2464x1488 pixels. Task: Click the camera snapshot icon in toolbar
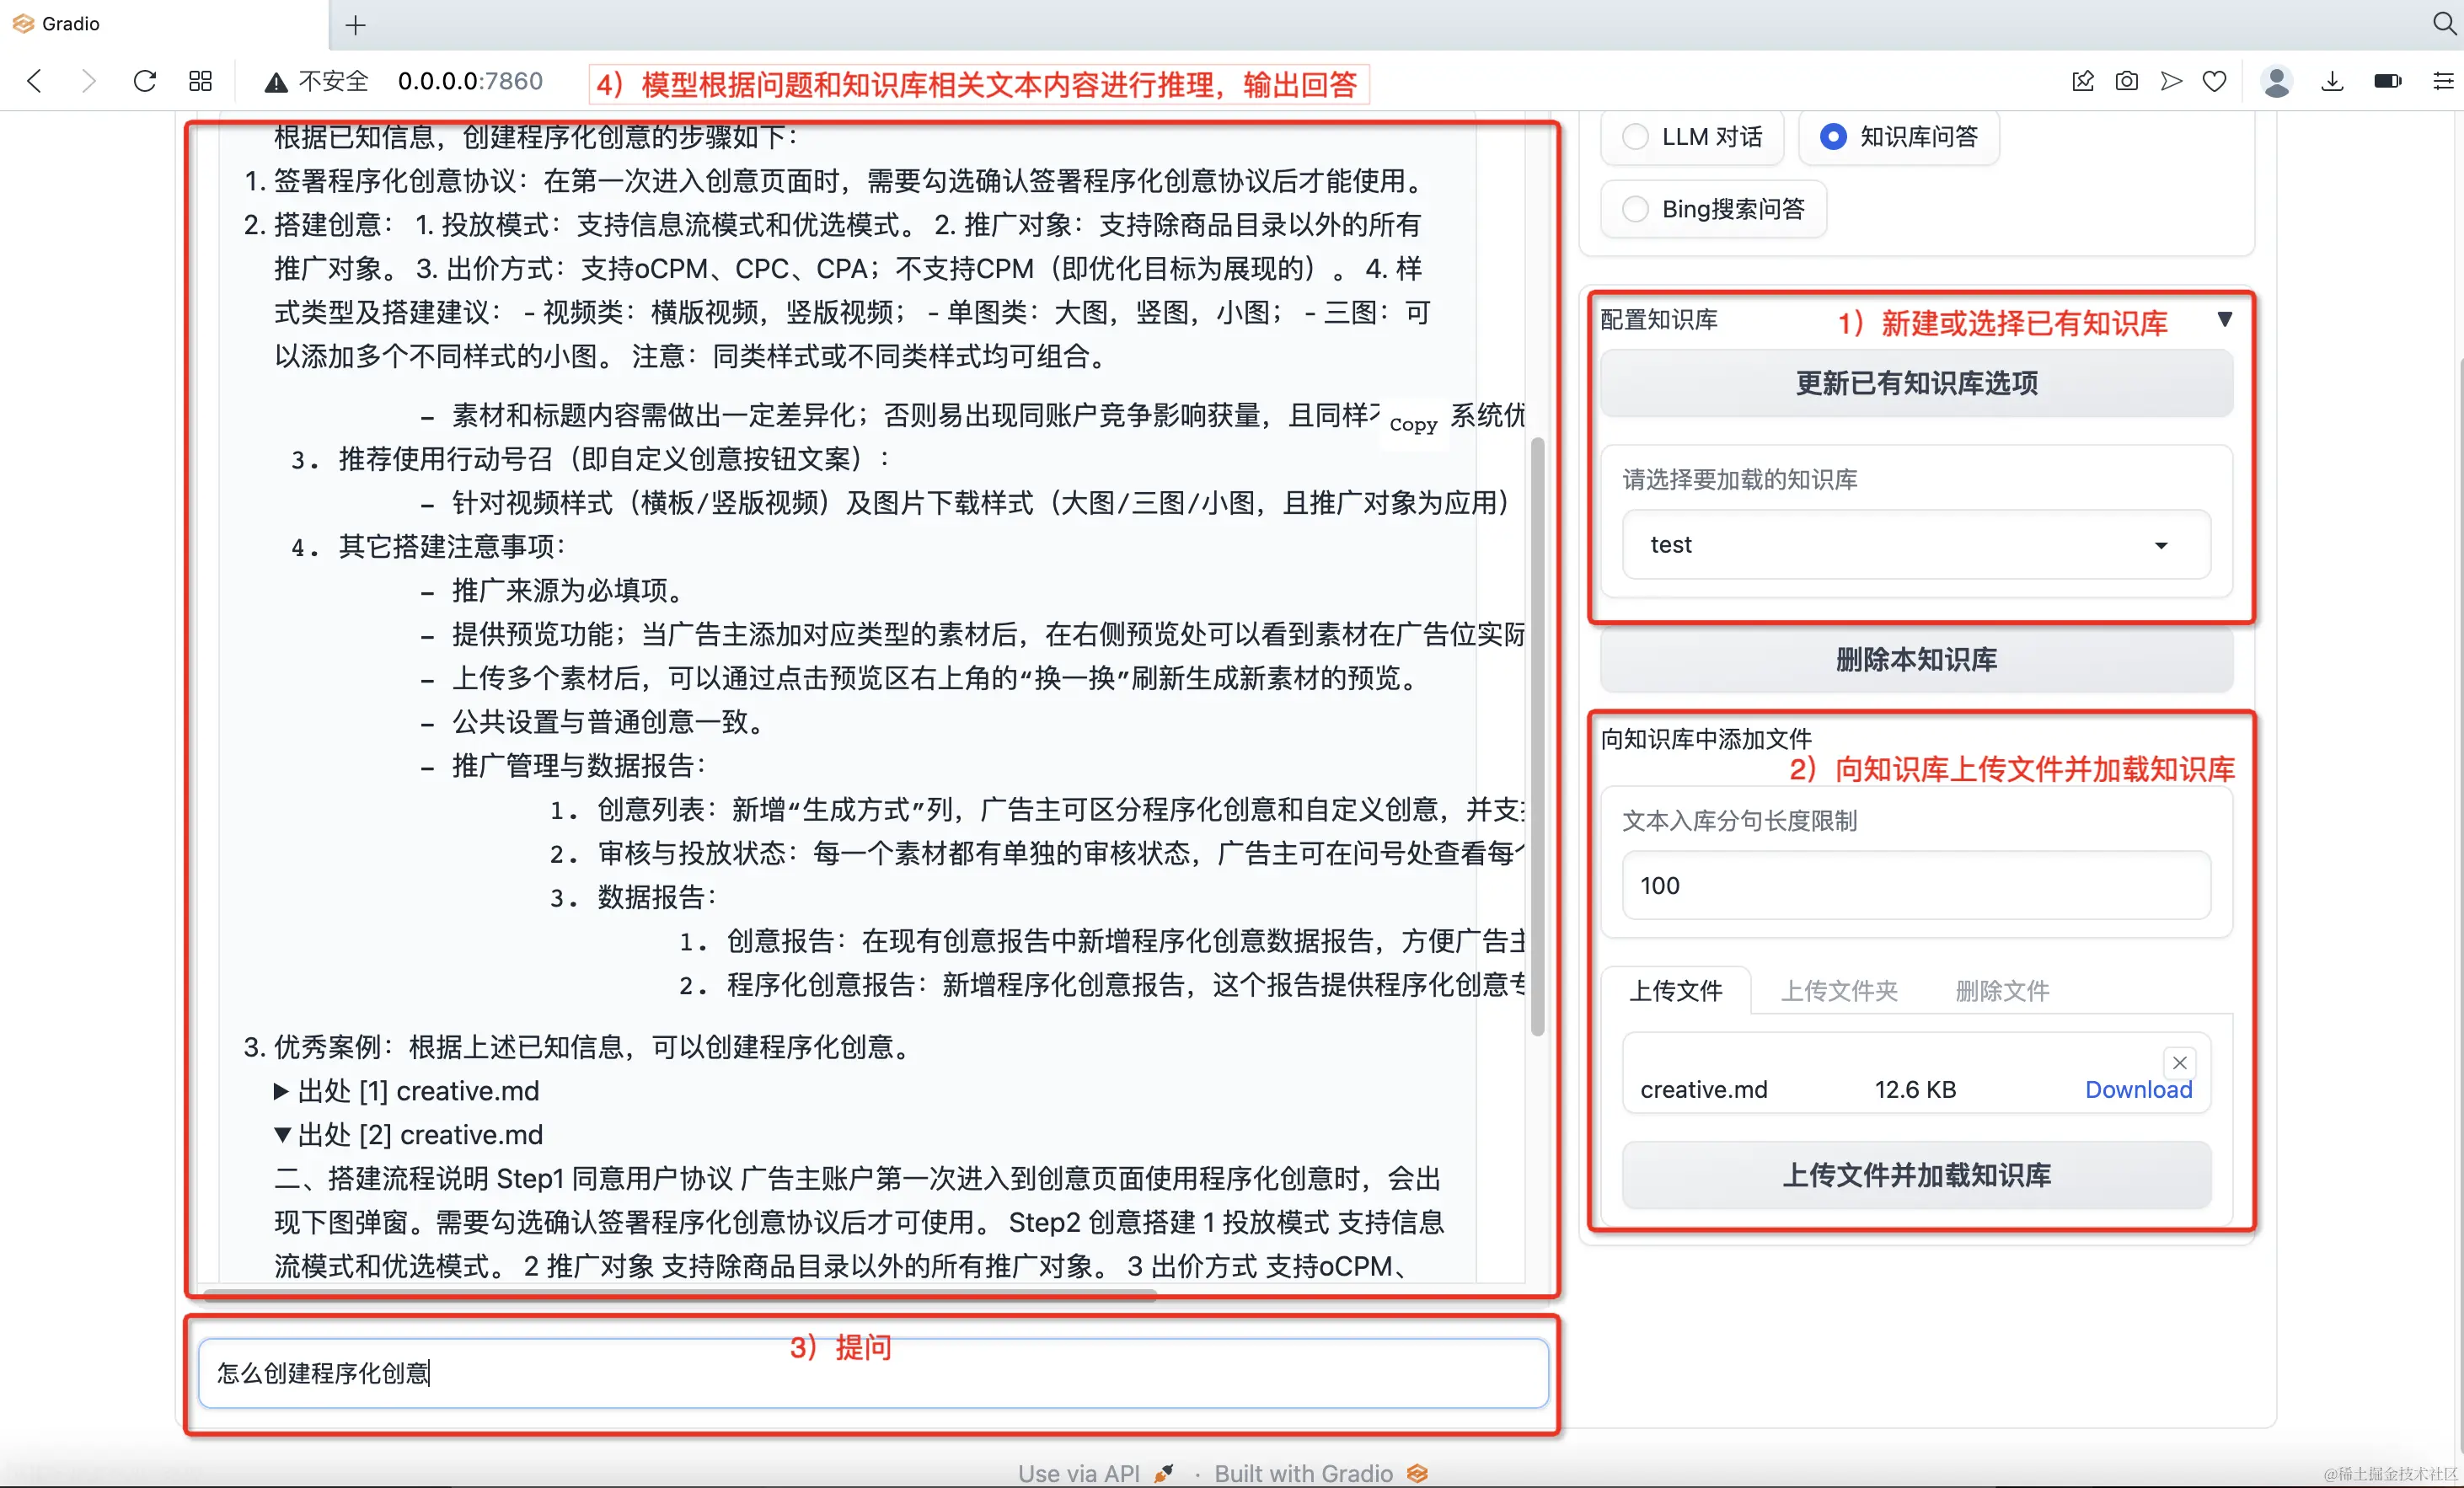[x=2126, y=81]
